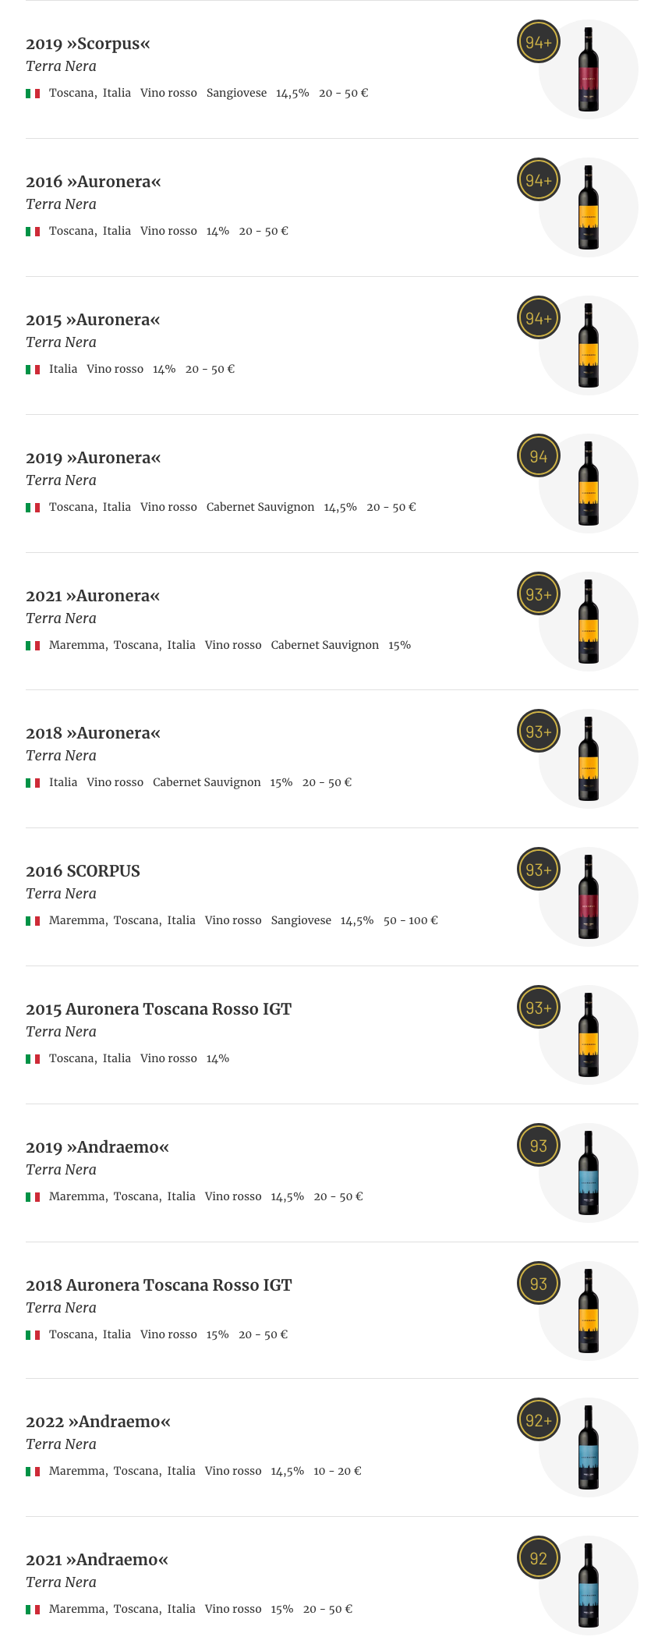658x1644 pixels.
Task: Click the 2015 »Auronera« orange-label bottle image
Action: tap(589, 345)
